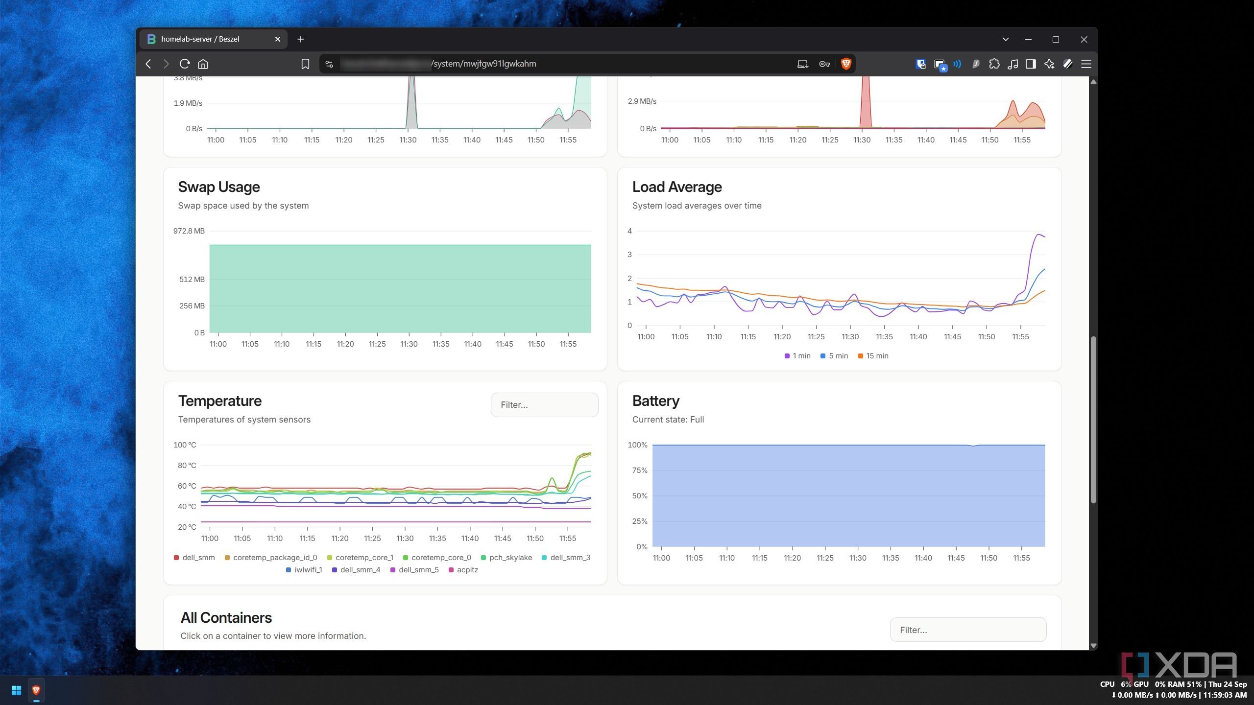This screenshot has height=705, width=1254.
Task: Open site settings icon in address bar
Action: coord(329,64)
